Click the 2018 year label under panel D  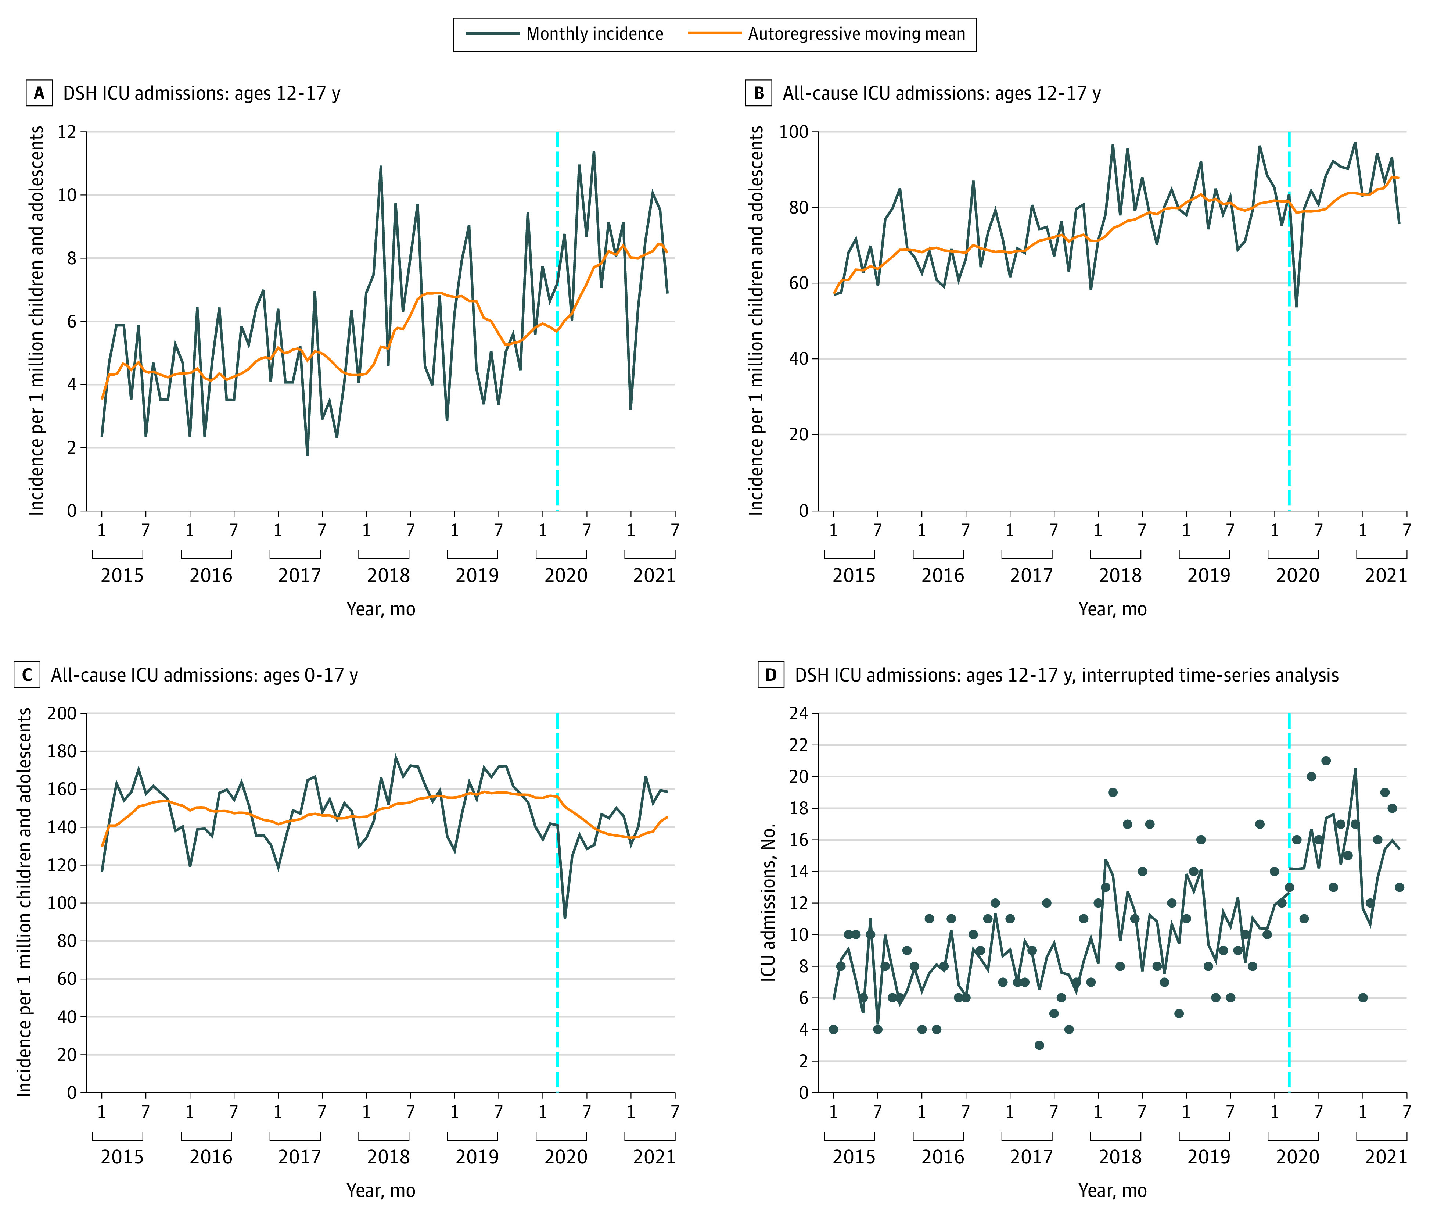[1120, 1157]
